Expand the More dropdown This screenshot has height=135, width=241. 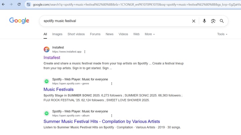point(150,34)
